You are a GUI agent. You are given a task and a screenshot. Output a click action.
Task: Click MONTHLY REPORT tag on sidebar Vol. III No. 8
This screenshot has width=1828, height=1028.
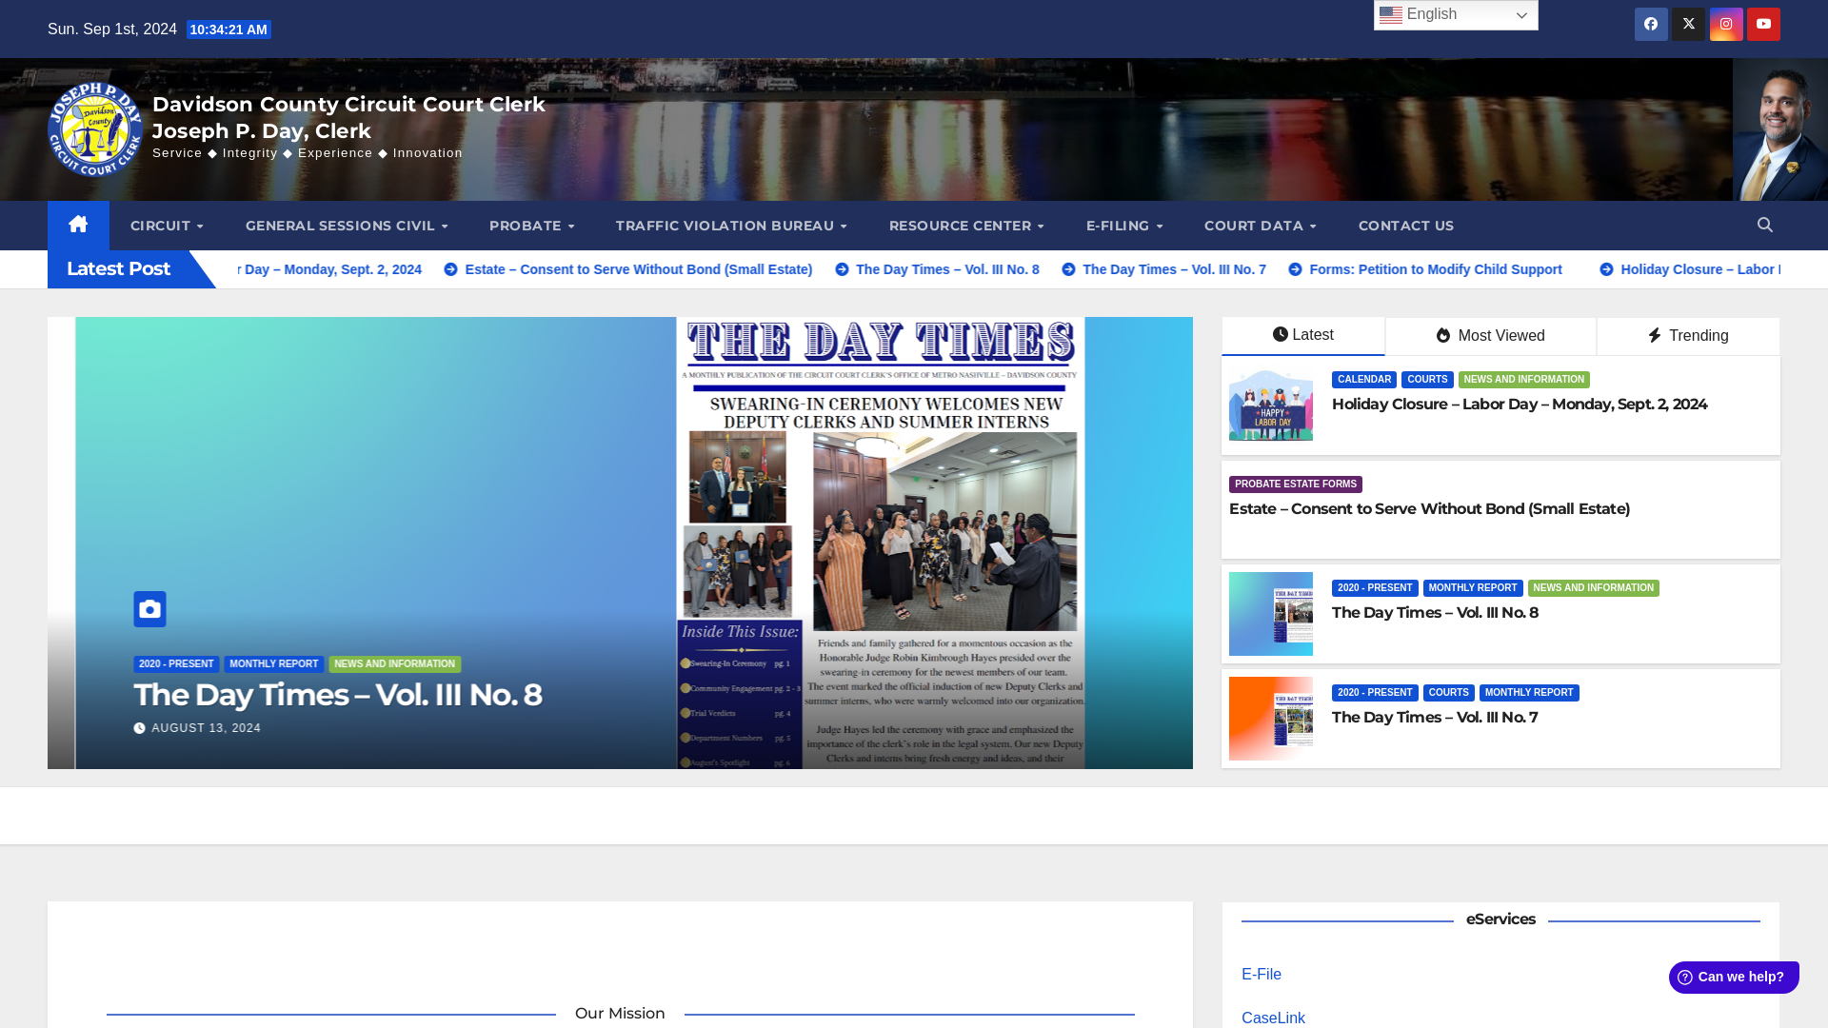tap(1473, 588)
